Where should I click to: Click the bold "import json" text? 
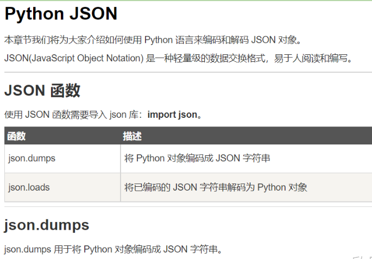pos(172,115)
